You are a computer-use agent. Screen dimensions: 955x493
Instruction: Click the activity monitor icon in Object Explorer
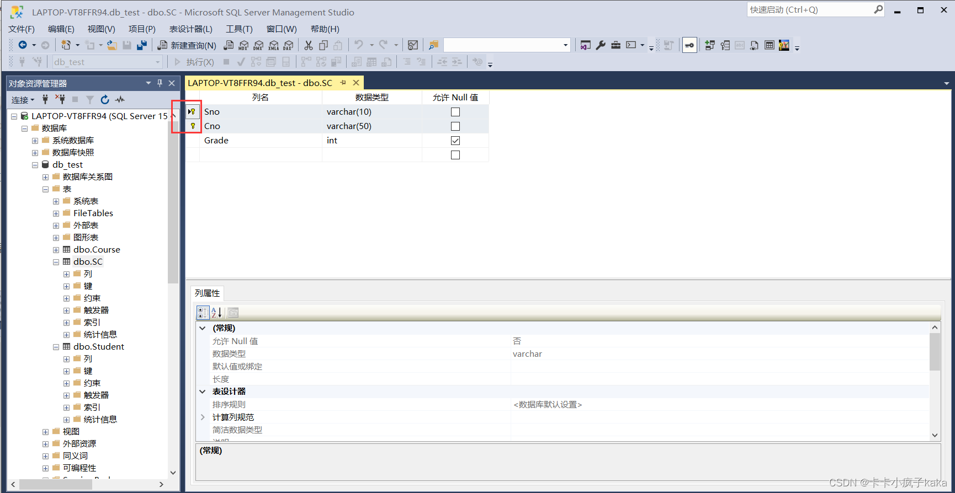(120, 99)
